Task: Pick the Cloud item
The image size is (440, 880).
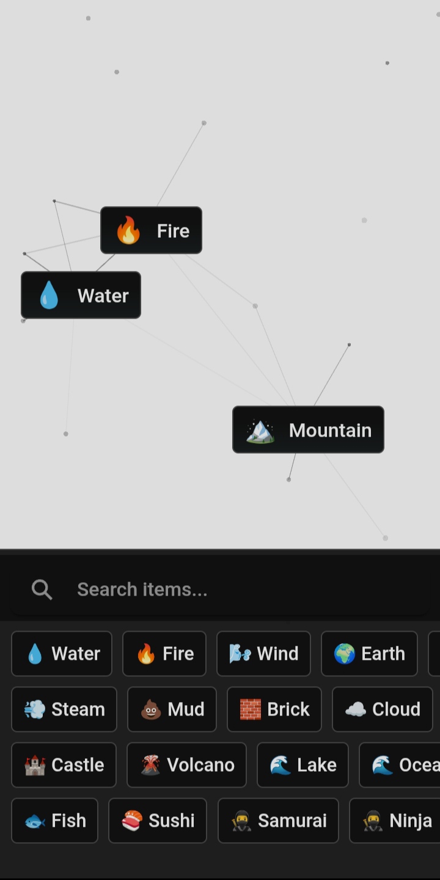Action: pyautogui.click(x=382, y=709)
